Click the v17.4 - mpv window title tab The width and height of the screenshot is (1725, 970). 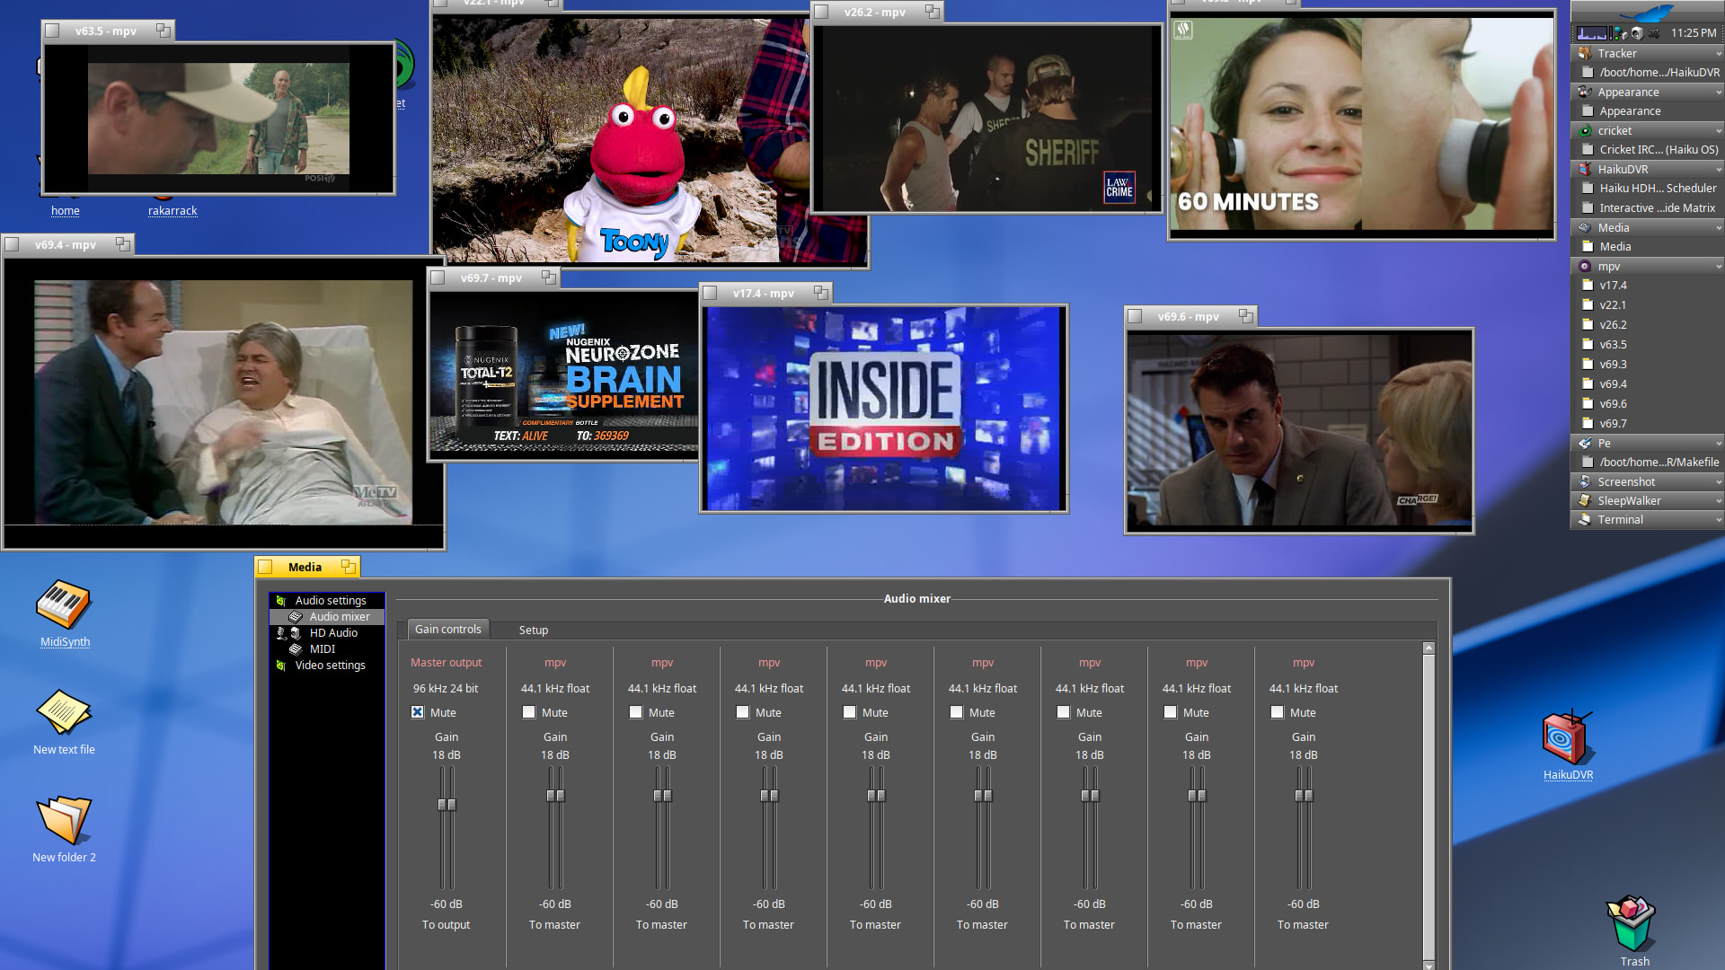(x=765, y=294)
